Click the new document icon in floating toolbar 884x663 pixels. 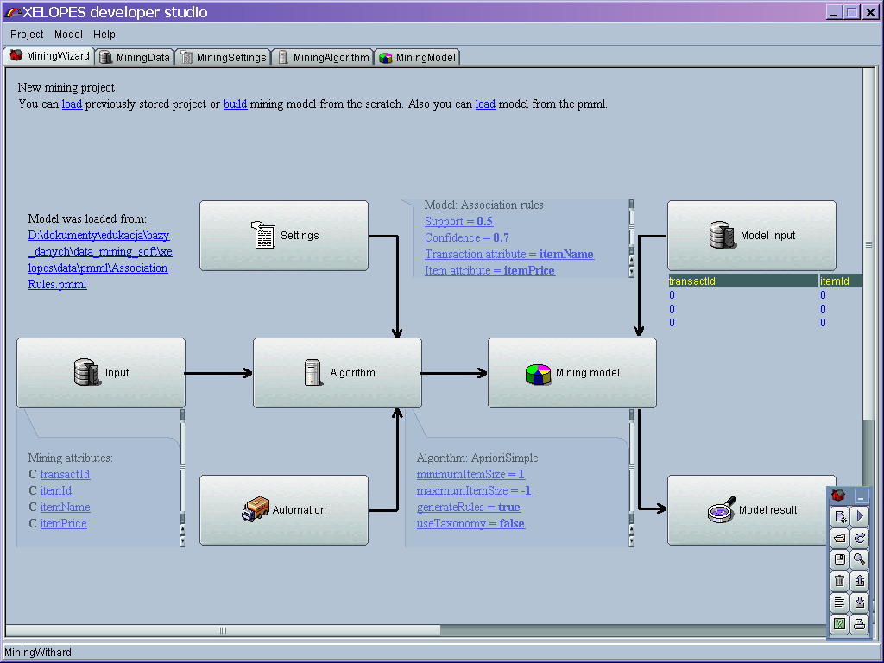[840, 516]
